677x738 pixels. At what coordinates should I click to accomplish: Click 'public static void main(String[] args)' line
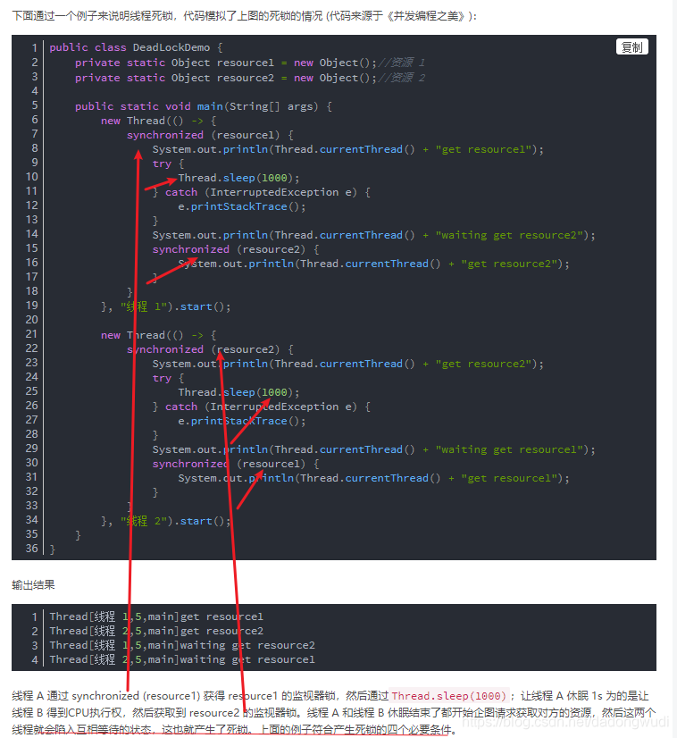pyautogui.click(x=204, y=106)
